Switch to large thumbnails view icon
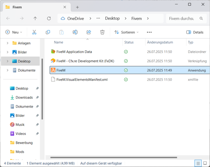 pyautogui.click(x=205, y=163)
